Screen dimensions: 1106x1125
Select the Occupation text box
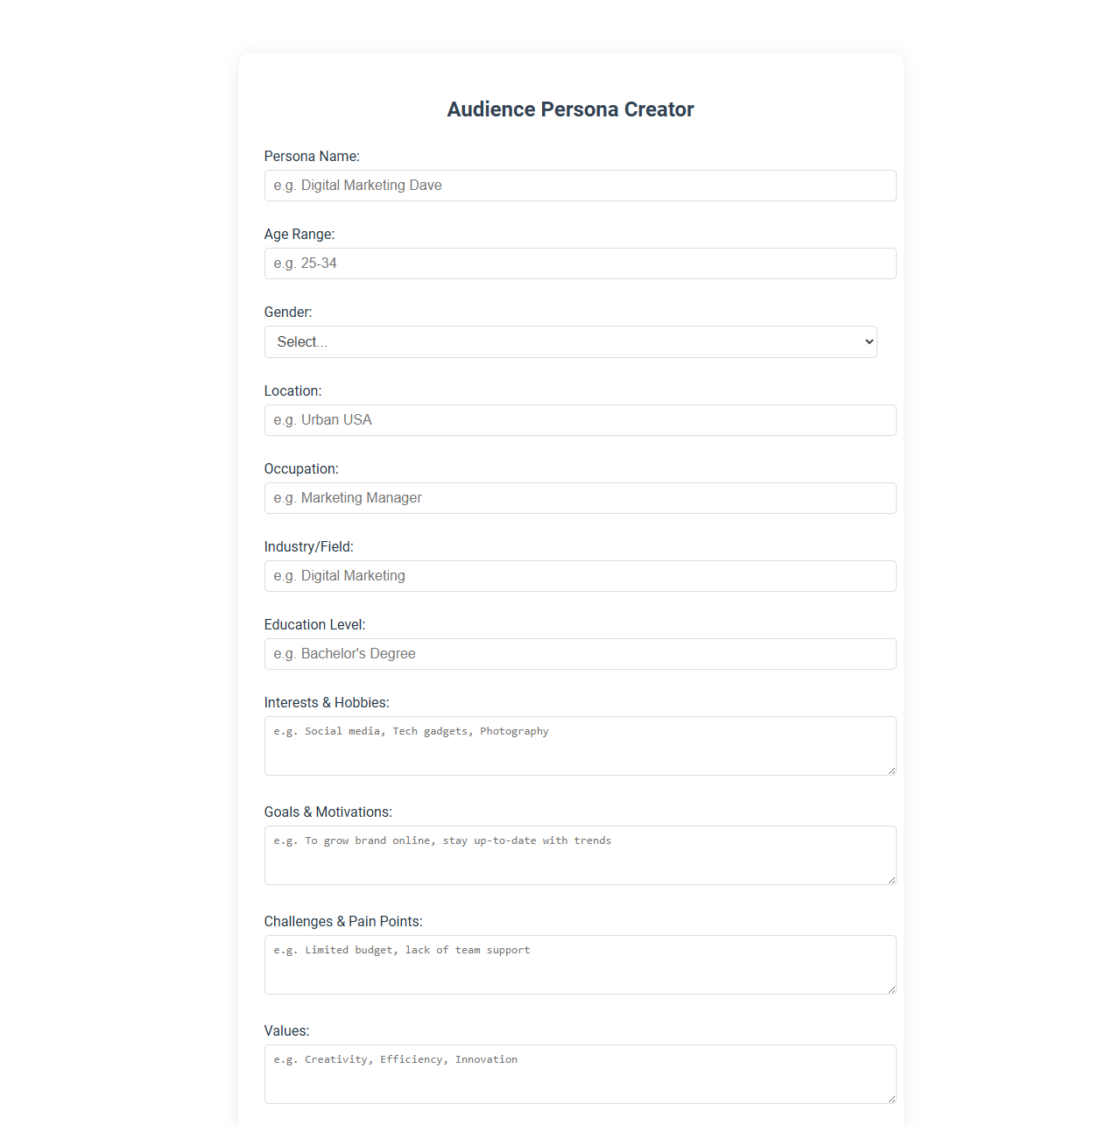click(580, 498)
